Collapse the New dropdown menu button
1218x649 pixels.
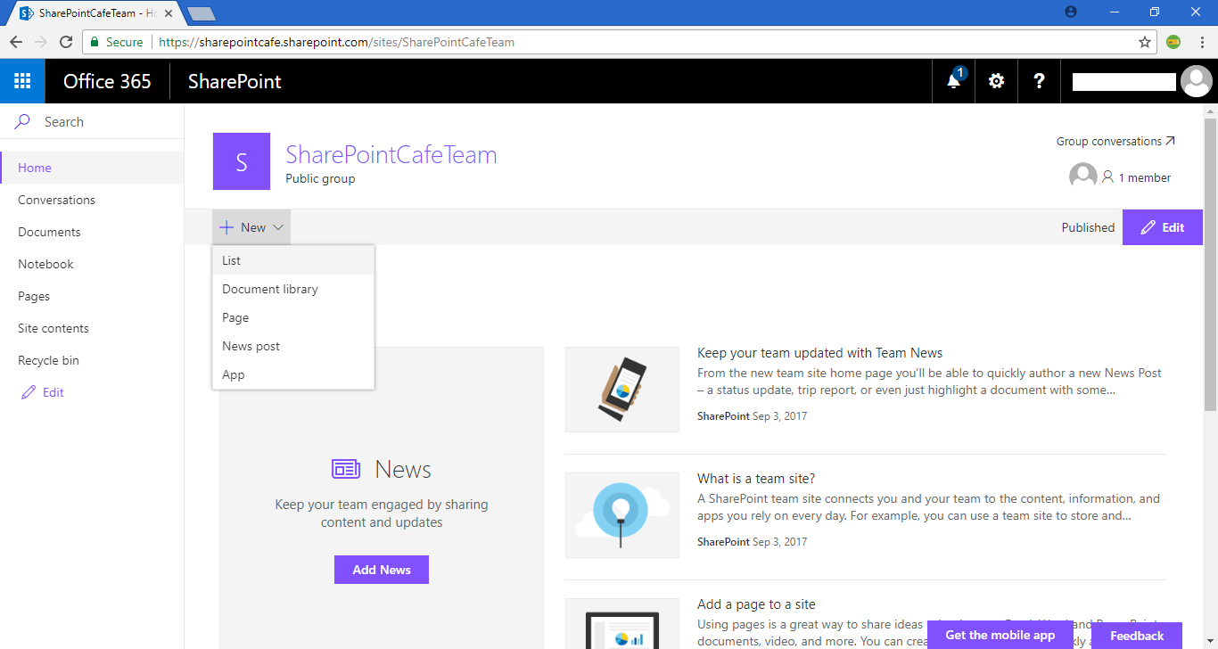(251, 227)
